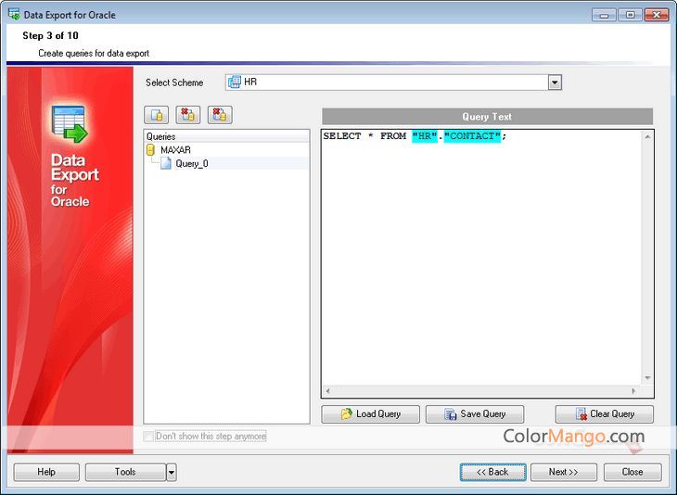This screenshot has height=495, width=677.
Task: Maximize the Data Export for Oracle window
Action: [x=630, y=15]
